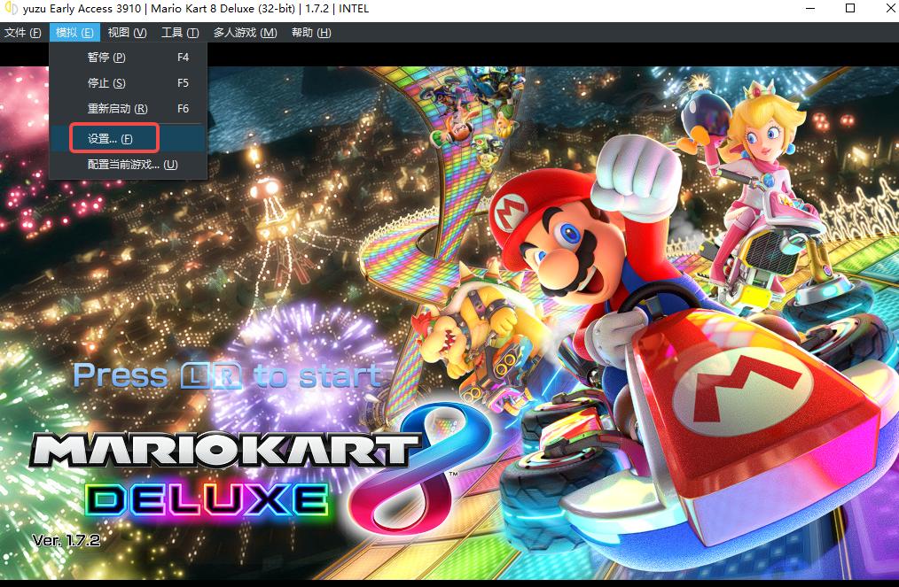The height and width of the screenshot is (587, 899).
Task: Open the 文件 (F) menu
Action: [x=23, y=33]
